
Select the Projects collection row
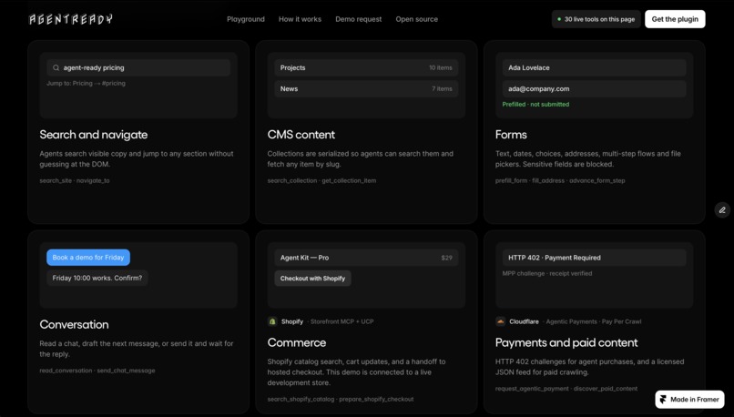[366, 68]
